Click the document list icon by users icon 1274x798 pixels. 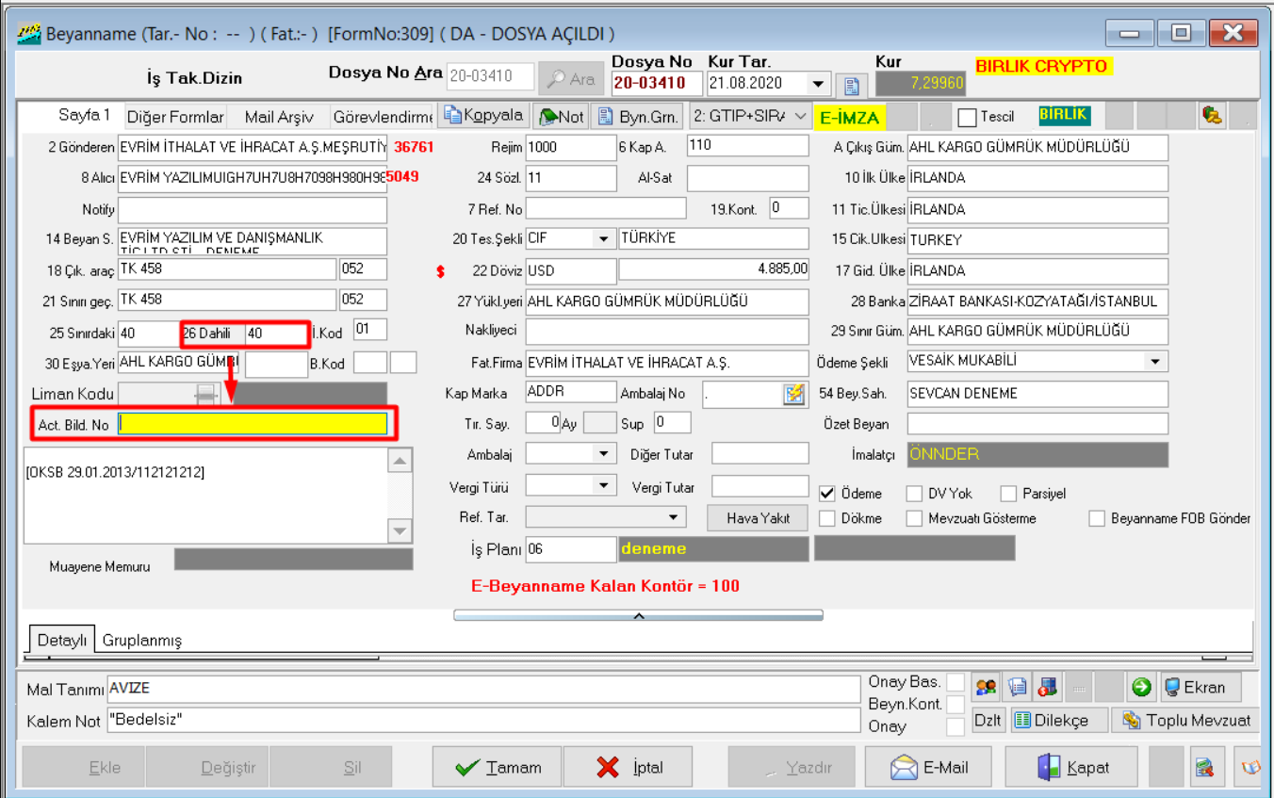[x=1016, y=687]
